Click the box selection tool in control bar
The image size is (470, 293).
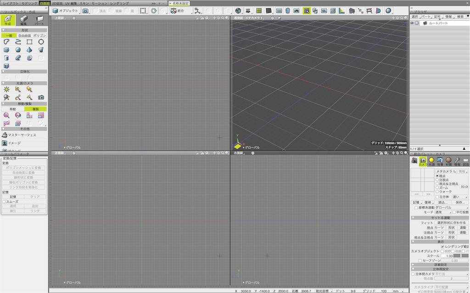[x=143, y=11]
